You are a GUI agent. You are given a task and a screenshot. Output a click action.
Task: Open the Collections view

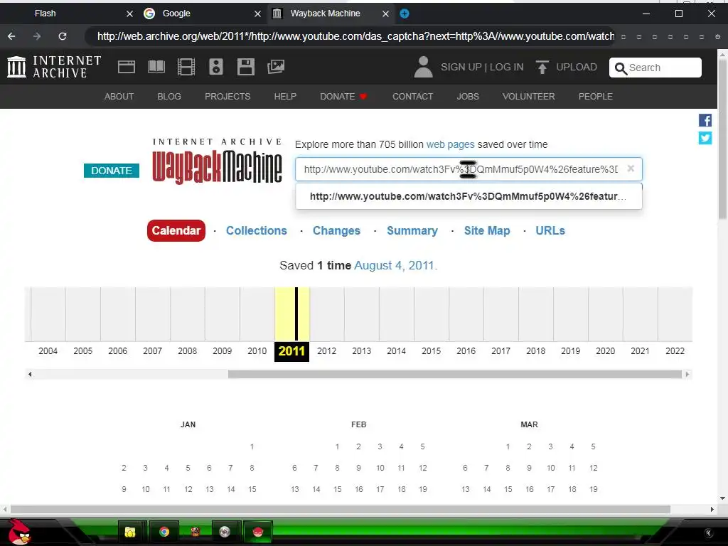point(256,231)
